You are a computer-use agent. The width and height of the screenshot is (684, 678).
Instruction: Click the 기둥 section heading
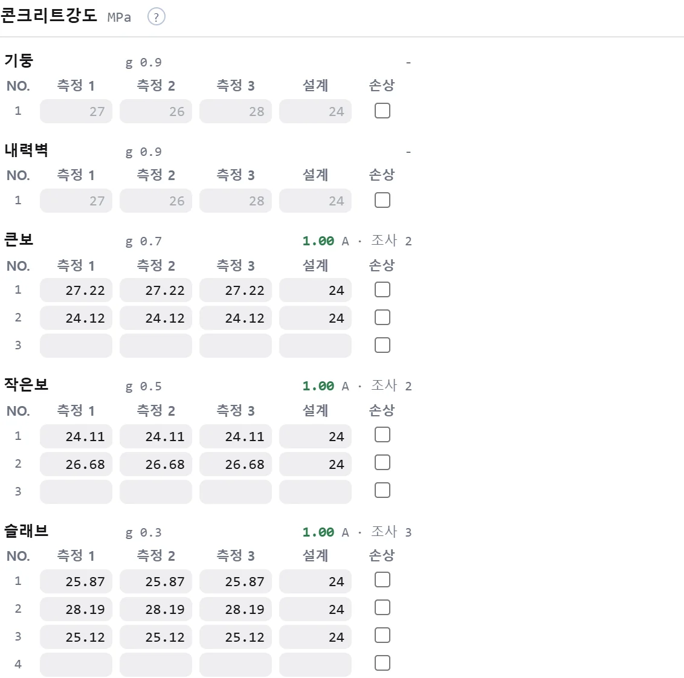[x=19, y=60]
